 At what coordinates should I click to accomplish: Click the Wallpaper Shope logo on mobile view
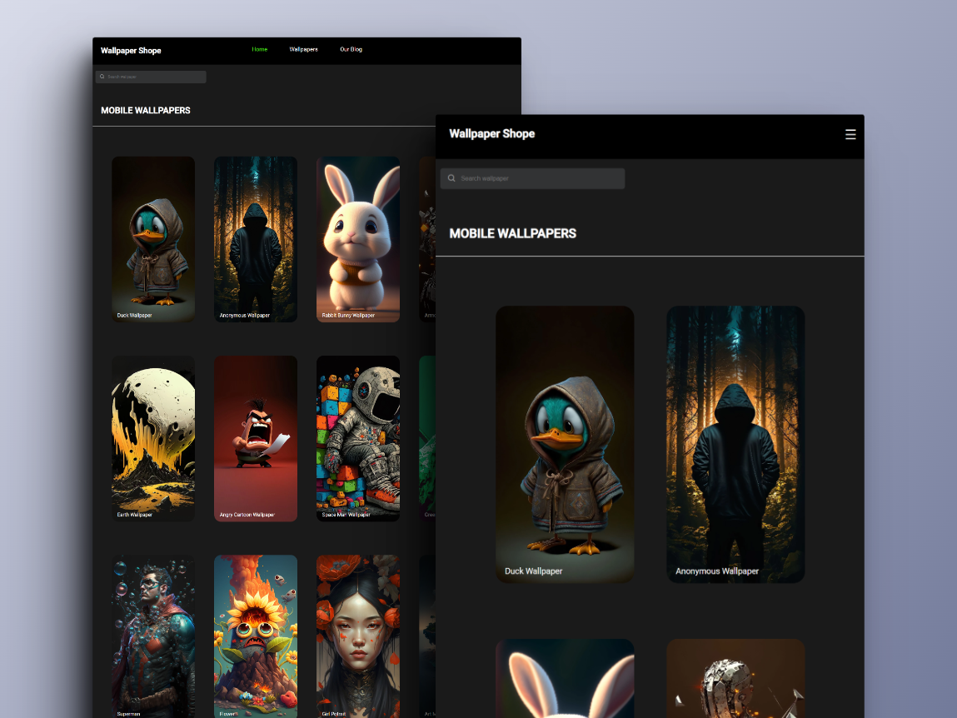(x=491, y=133)
